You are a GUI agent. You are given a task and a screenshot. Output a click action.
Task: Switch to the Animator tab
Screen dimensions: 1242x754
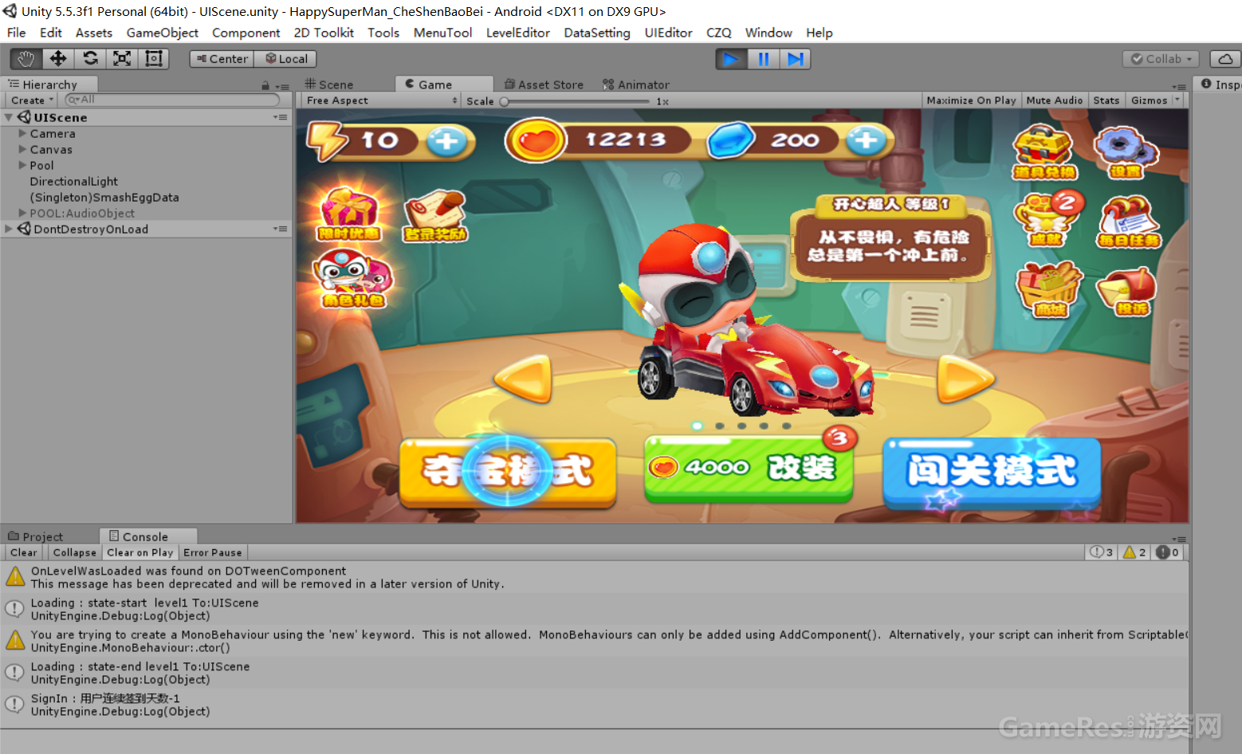coord(636,84)
